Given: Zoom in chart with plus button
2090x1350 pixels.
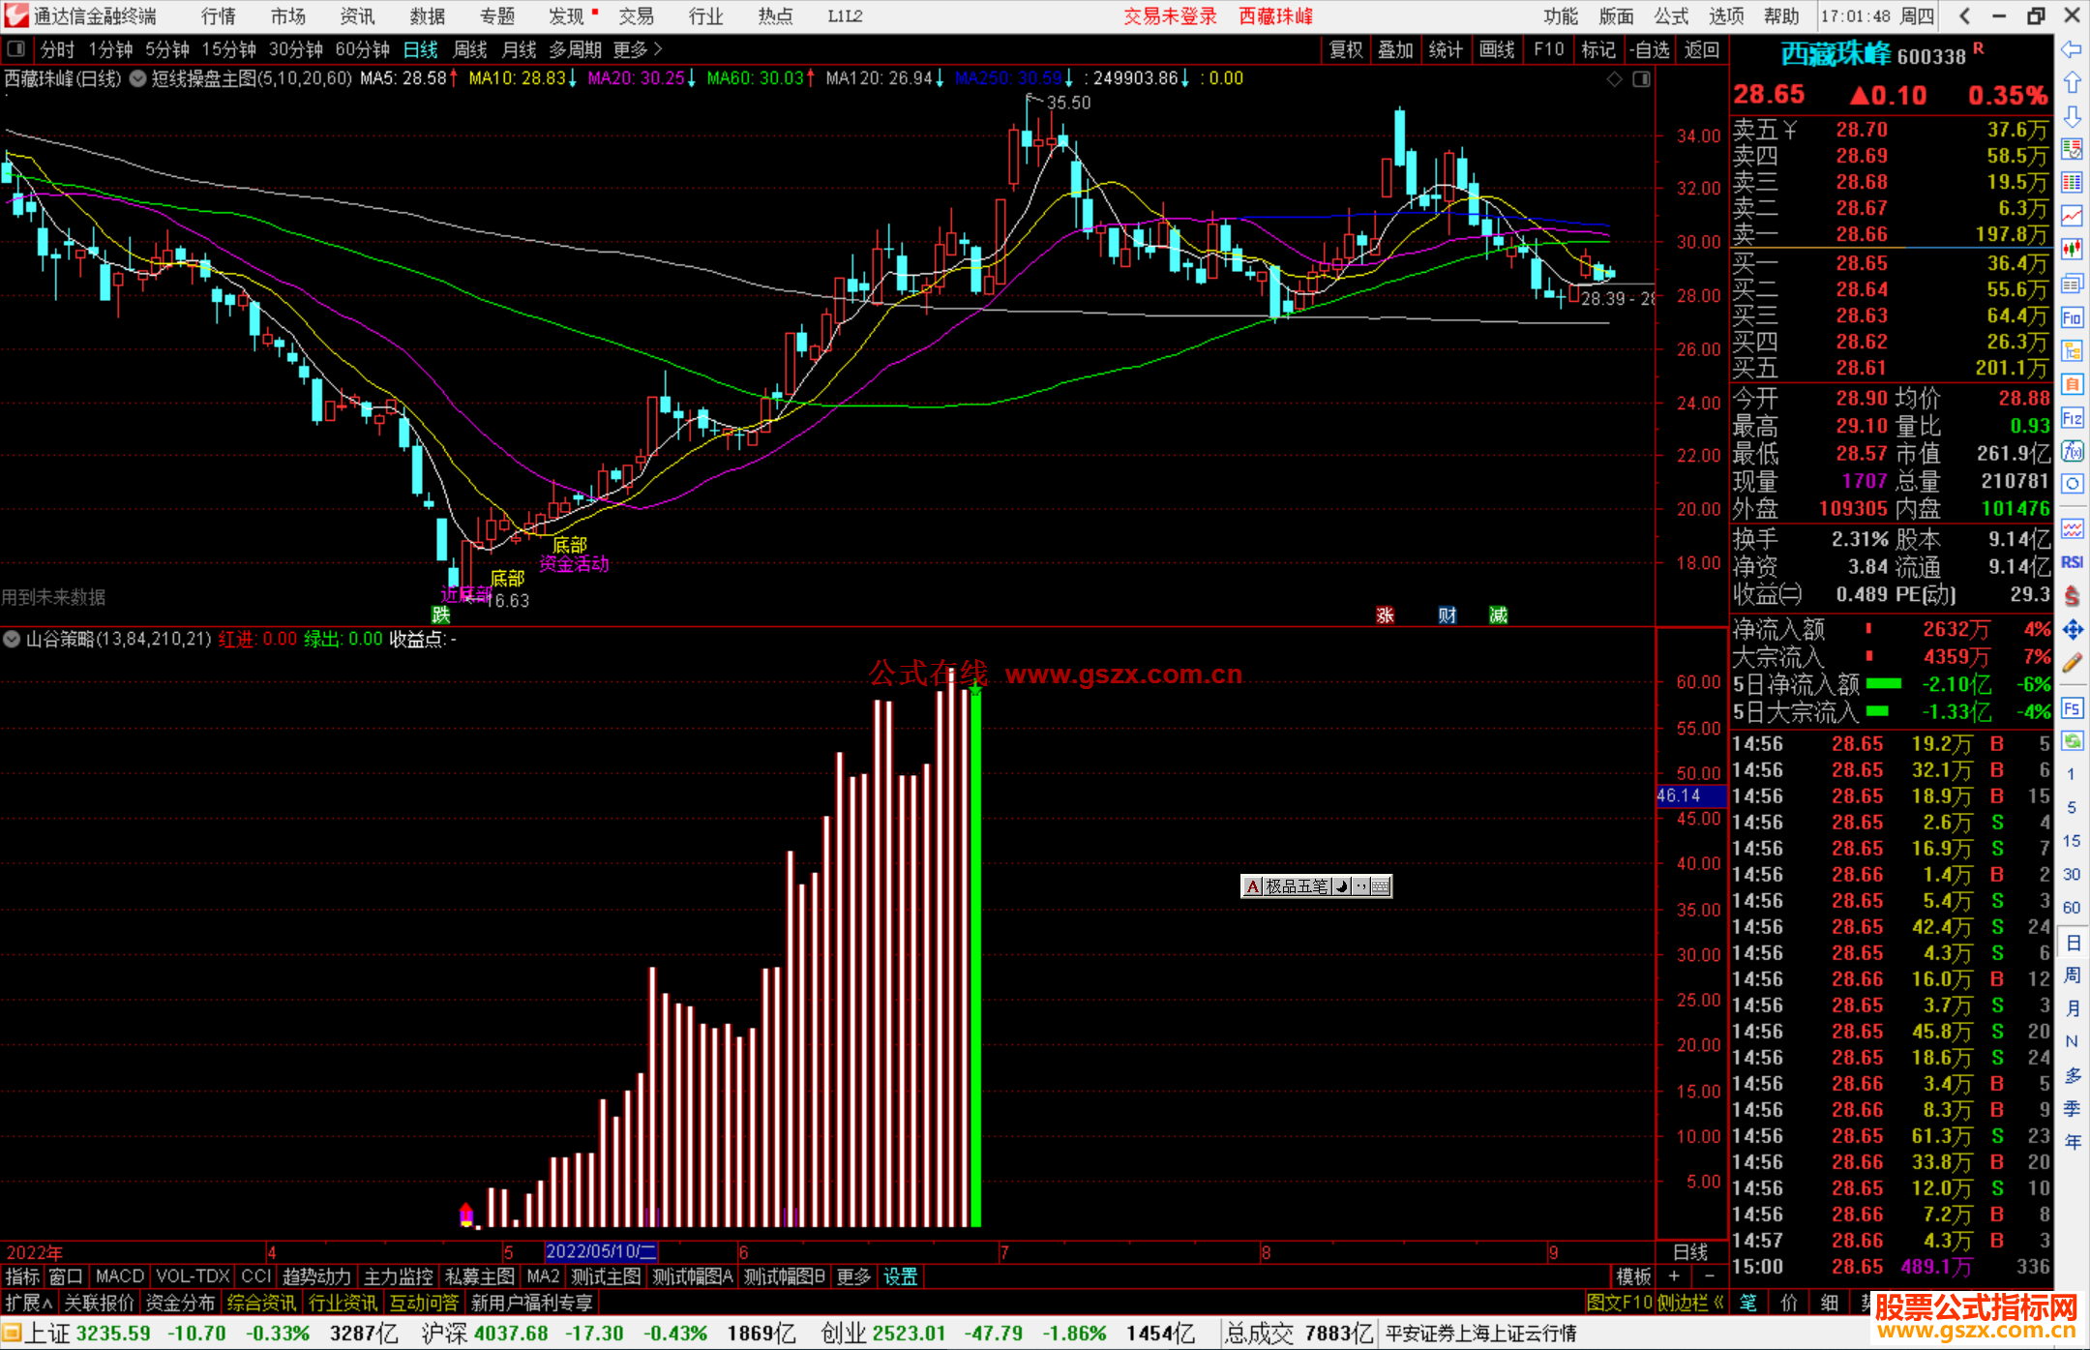Looking at the screenshot, I should pyautogui.click(x=1674, y=1276).
